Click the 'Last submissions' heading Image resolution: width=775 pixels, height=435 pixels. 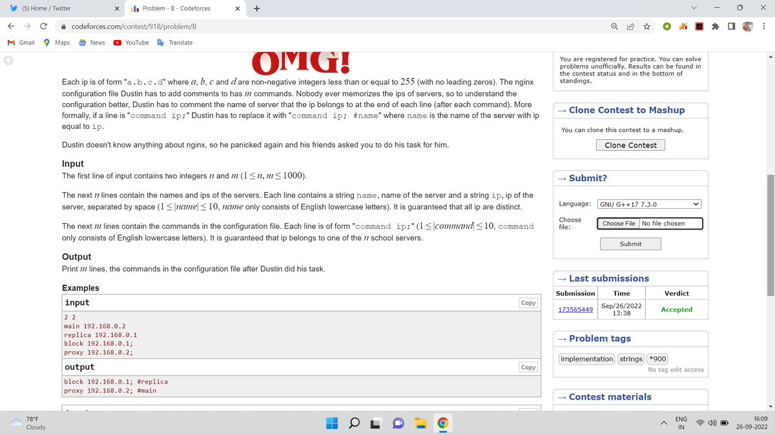[x=609, y=278]
